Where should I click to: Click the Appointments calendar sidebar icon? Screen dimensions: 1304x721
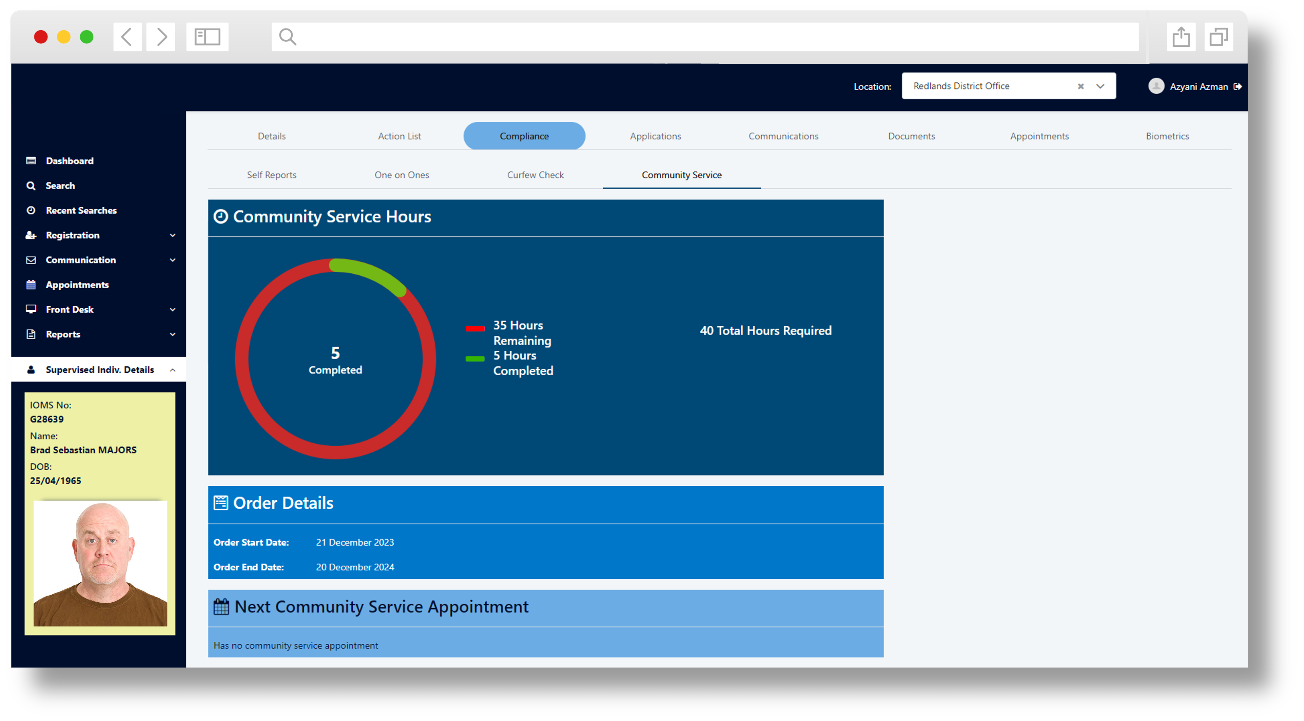click(31, 285)
